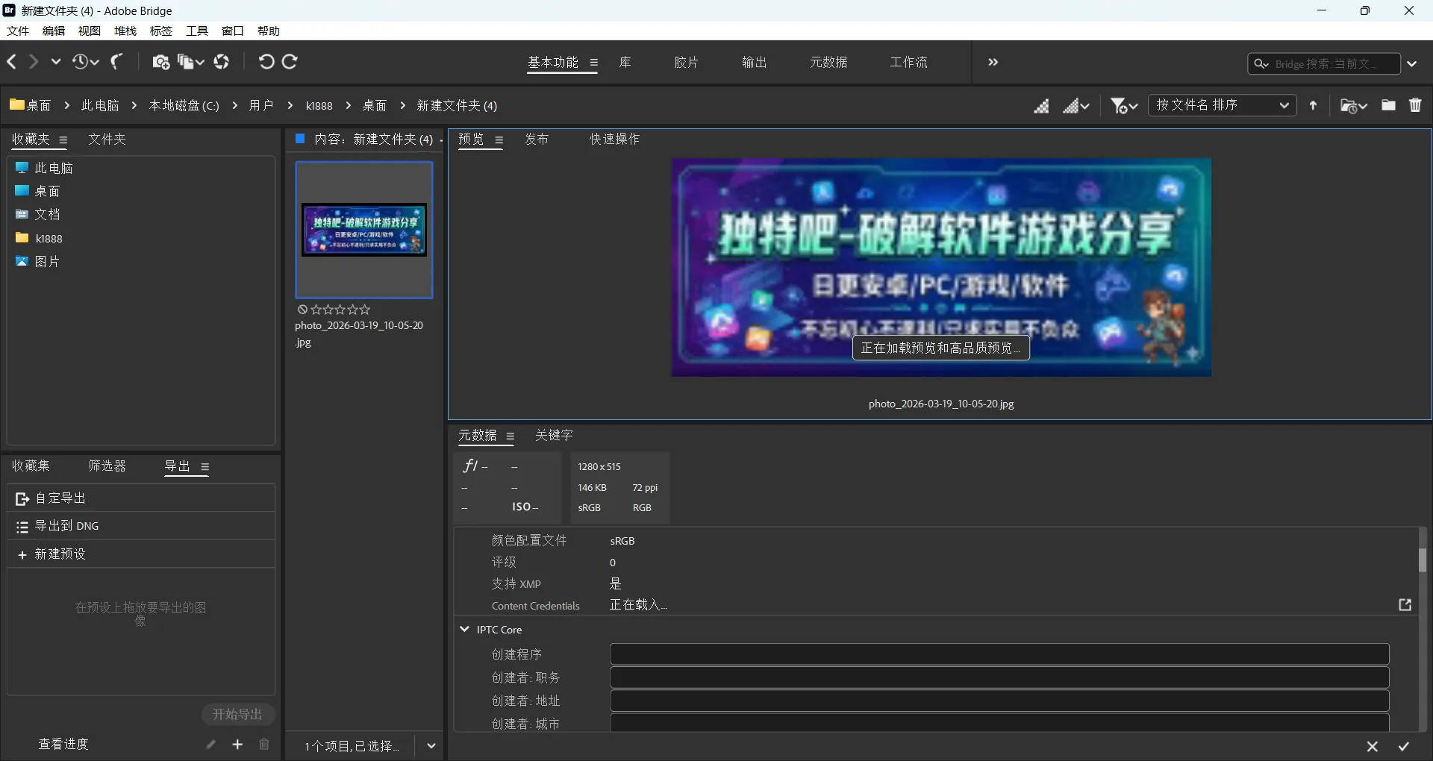Open the 按文件名 排序 sort dropdown
Viewport: 1433px width, 761px height.
click(1222, 105)
